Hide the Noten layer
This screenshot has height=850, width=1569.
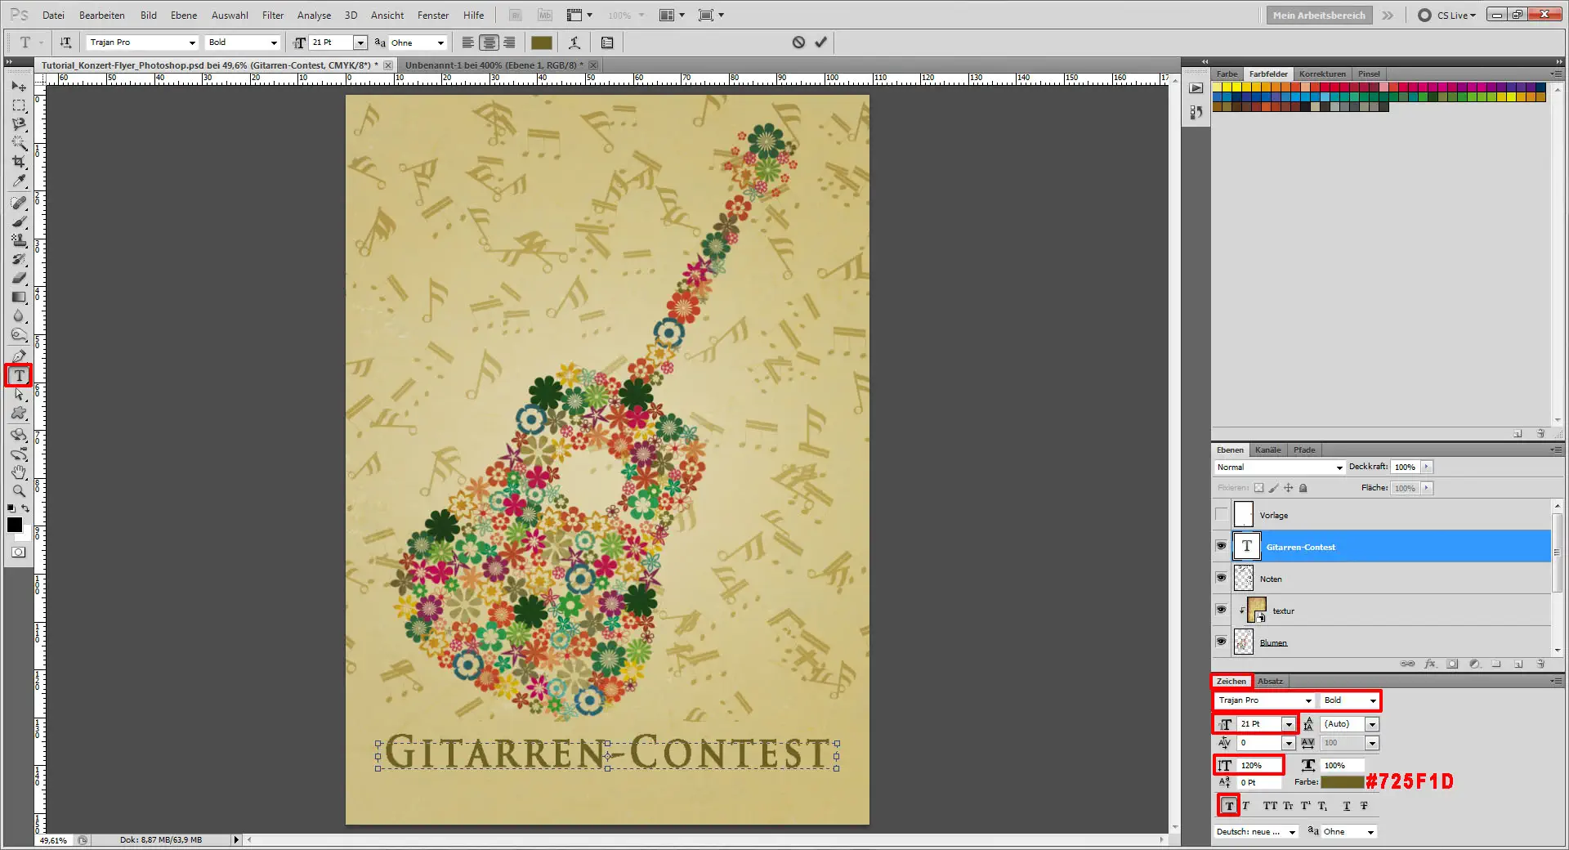click(1221, 578)
